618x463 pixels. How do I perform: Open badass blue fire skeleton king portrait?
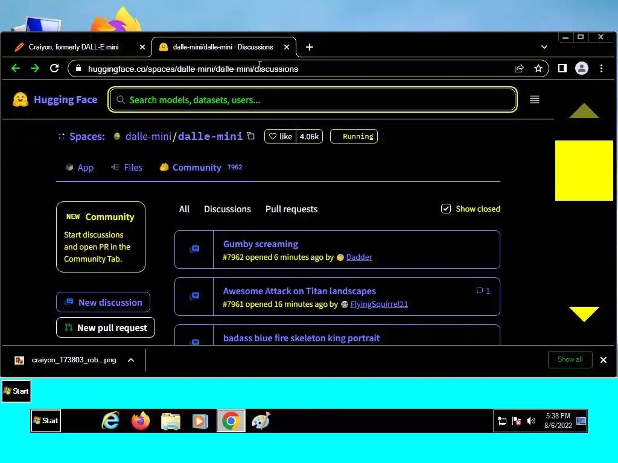(x=302, y=338)
